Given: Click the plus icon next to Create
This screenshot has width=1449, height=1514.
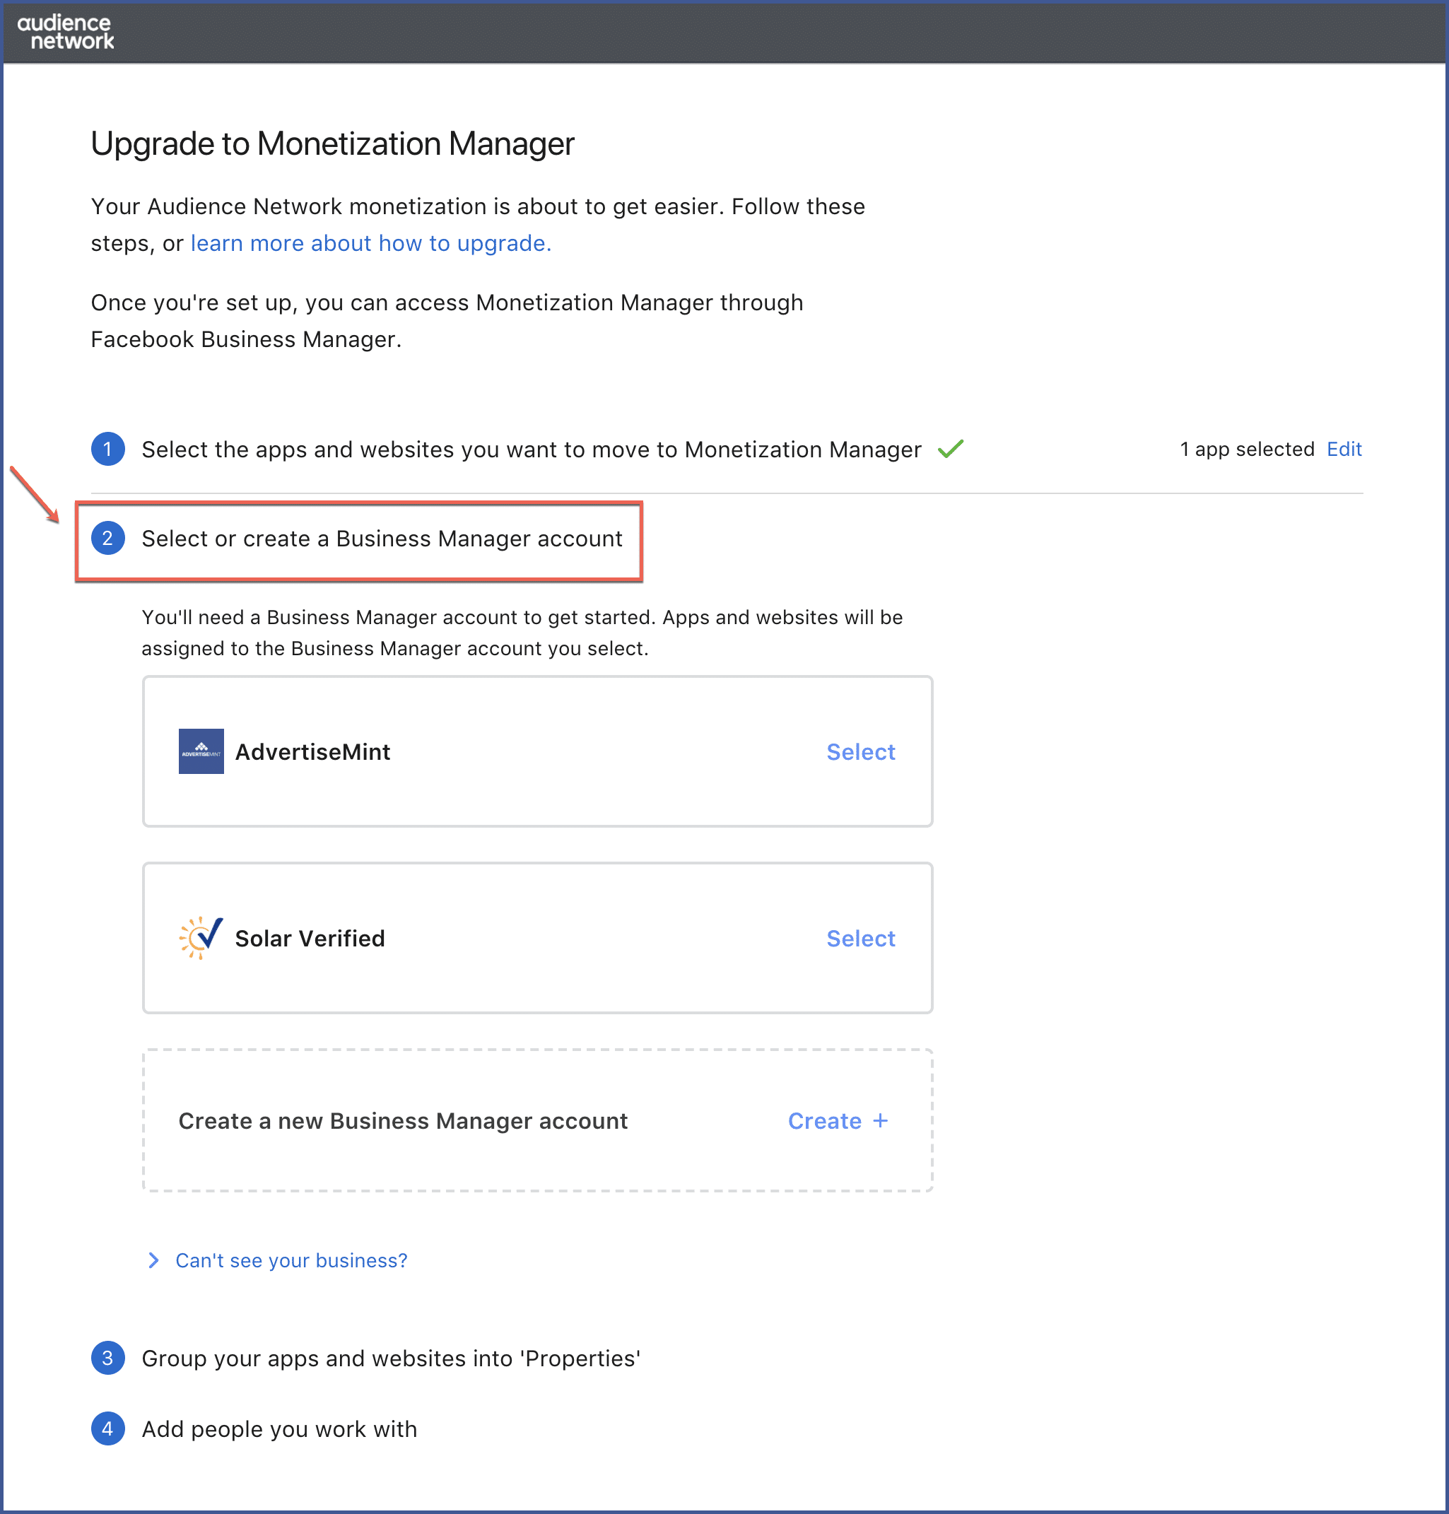Looking at the screenshot, I should click(881, 1120).
